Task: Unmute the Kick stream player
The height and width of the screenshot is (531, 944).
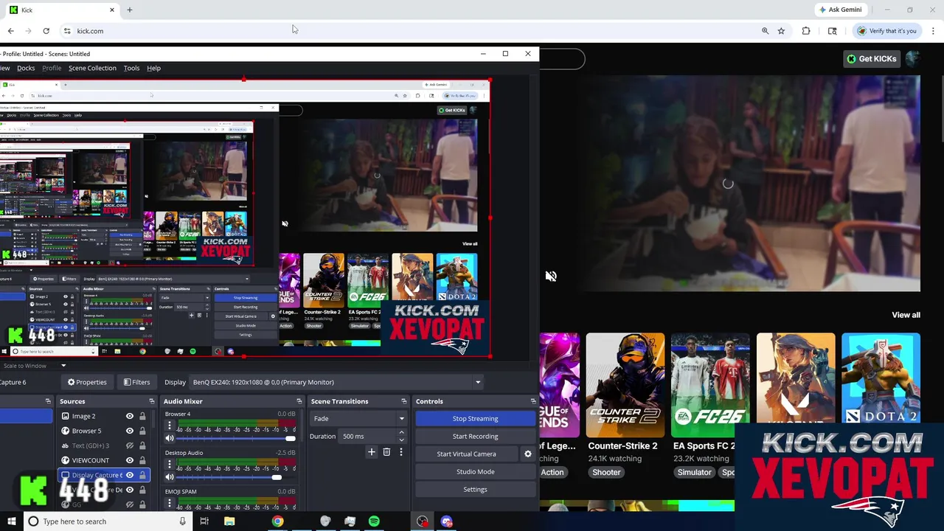Action: click(551, 276)
